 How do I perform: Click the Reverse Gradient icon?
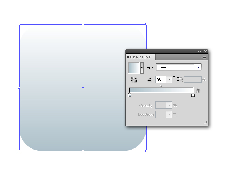coord(134,80)
